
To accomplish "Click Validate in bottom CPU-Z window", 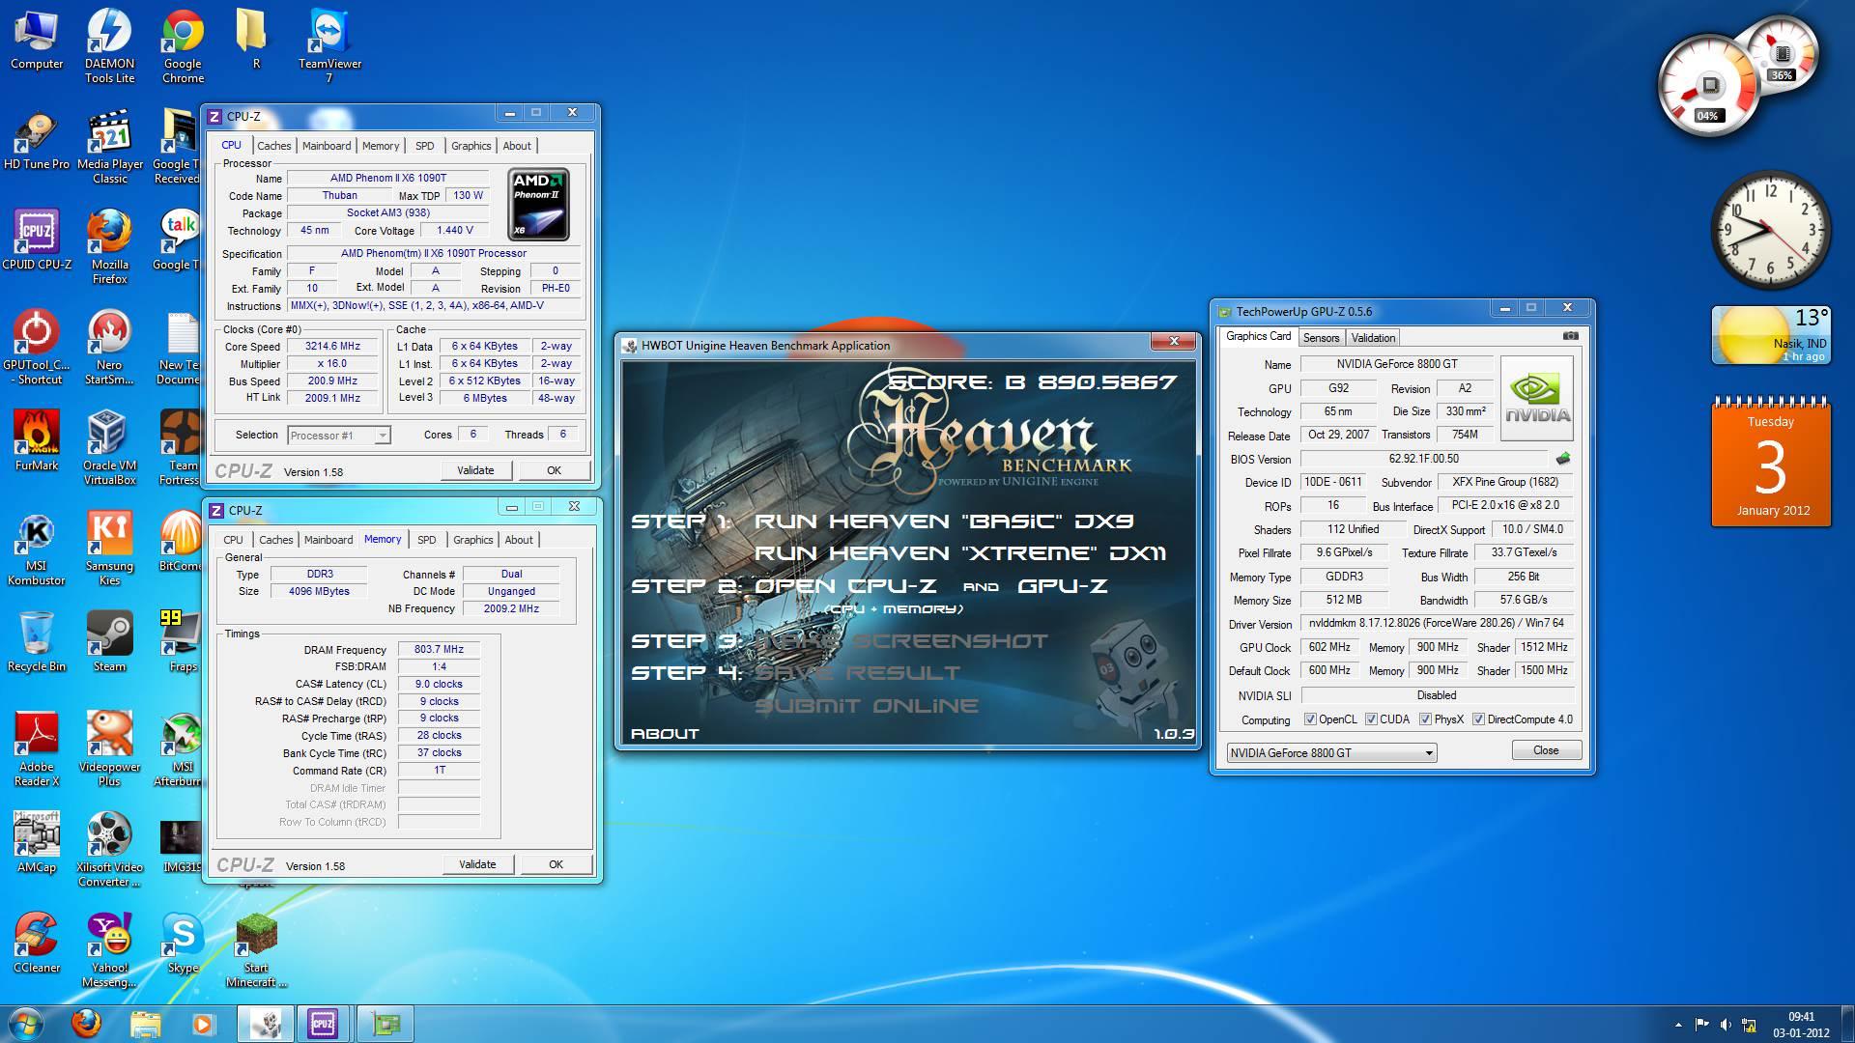I will [477, 864].
